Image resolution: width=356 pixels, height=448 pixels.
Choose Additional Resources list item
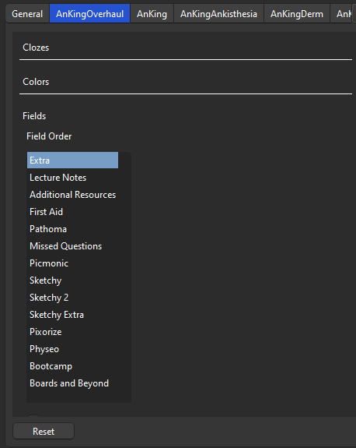pos(73,195)
